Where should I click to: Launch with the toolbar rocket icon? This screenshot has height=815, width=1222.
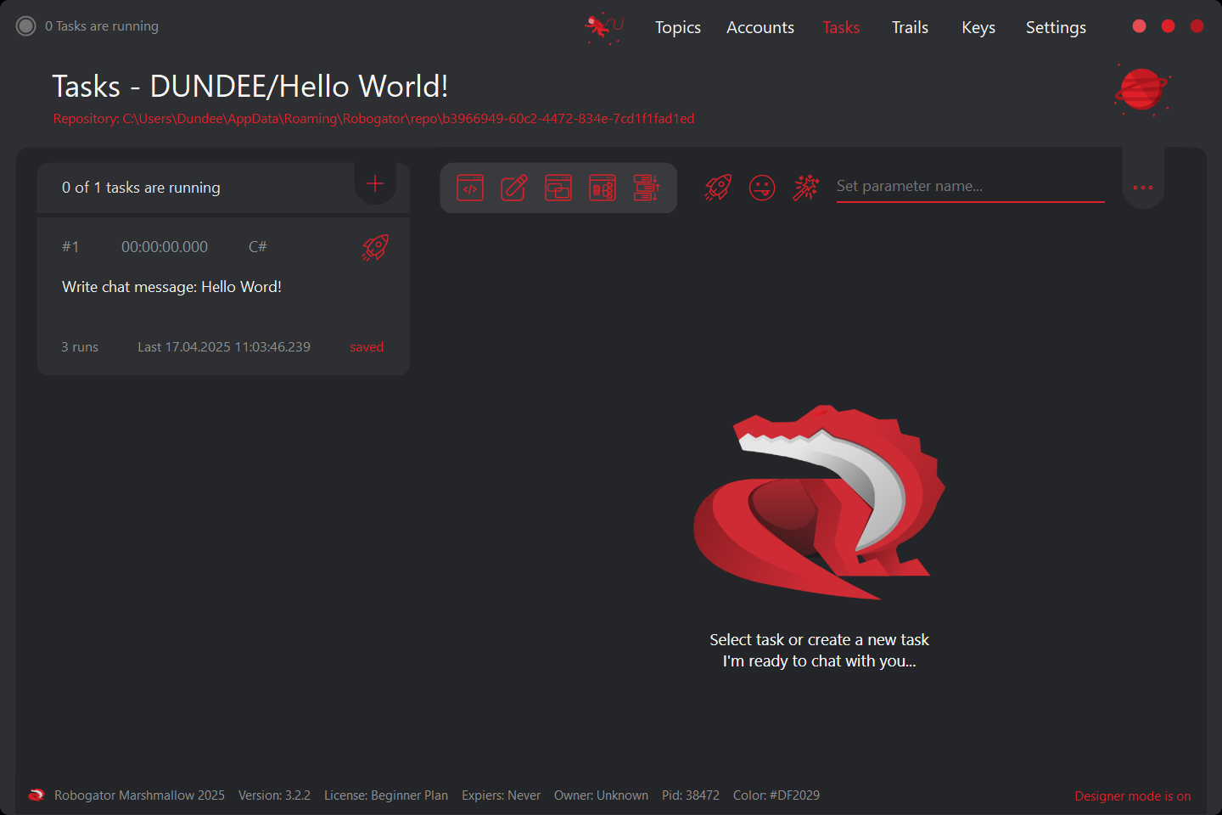(x=718, y=188)
